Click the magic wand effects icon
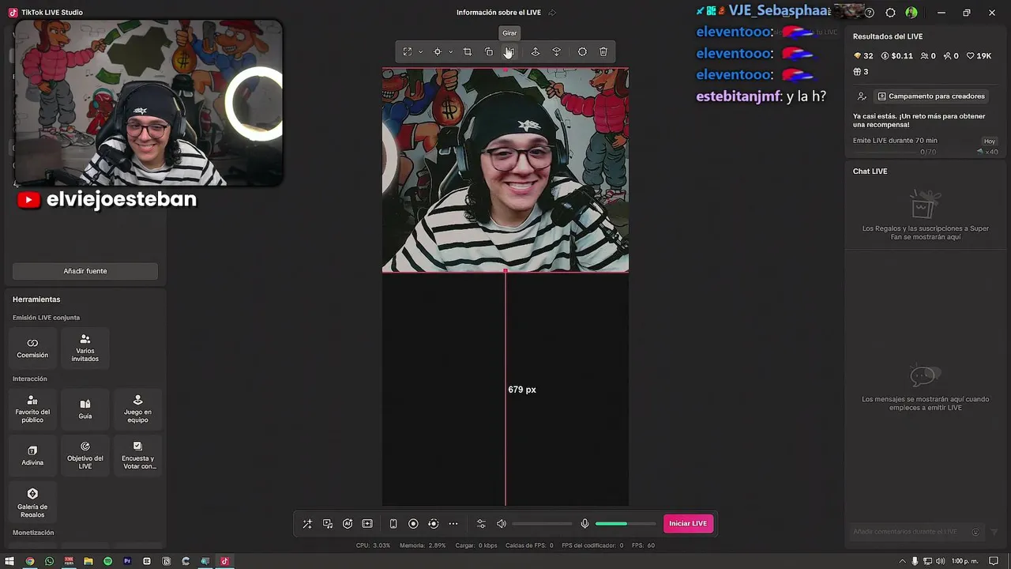Viewport: 1011px width, 569px height. [x=307, y=524]
